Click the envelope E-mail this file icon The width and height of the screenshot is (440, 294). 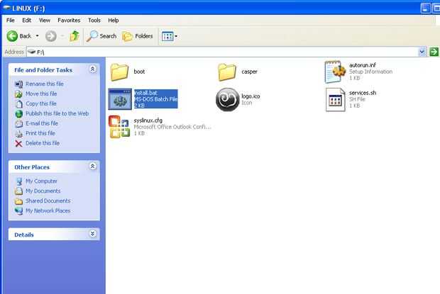pyautogui.click(x=18, y=123)
